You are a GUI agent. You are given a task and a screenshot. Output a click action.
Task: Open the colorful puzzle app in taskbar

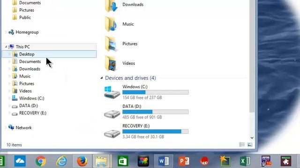[x=143, y=161]
